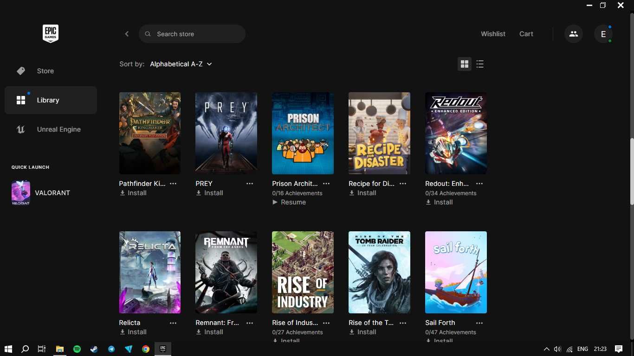Open Rise of Industry cover art
The height and width of the screenshot is (356, 634).
(303, 272)
